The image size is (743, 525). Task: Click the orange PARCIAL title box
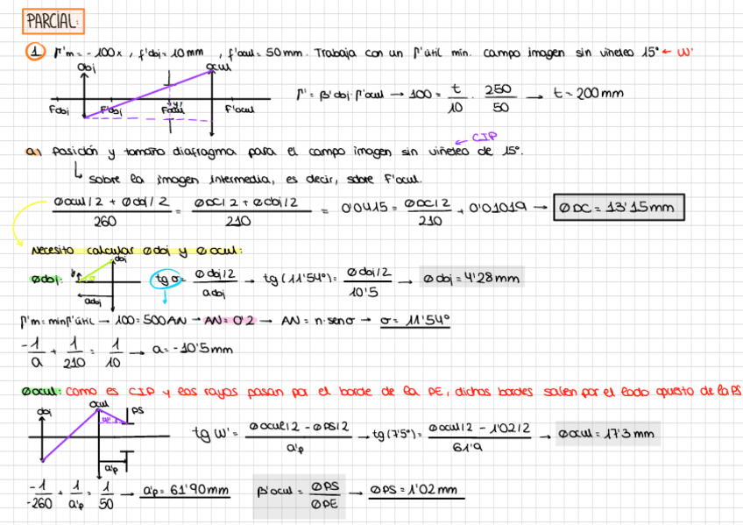coord(53,21)
